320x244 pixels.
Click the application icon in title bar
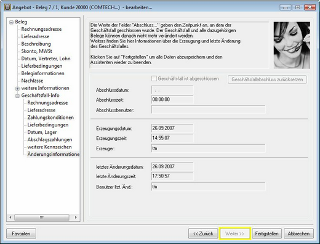pos(7,7)
